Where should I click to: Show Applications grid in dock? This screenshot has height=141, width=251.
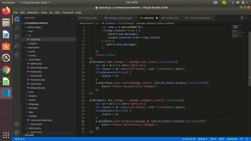click(x=6, y=135)
